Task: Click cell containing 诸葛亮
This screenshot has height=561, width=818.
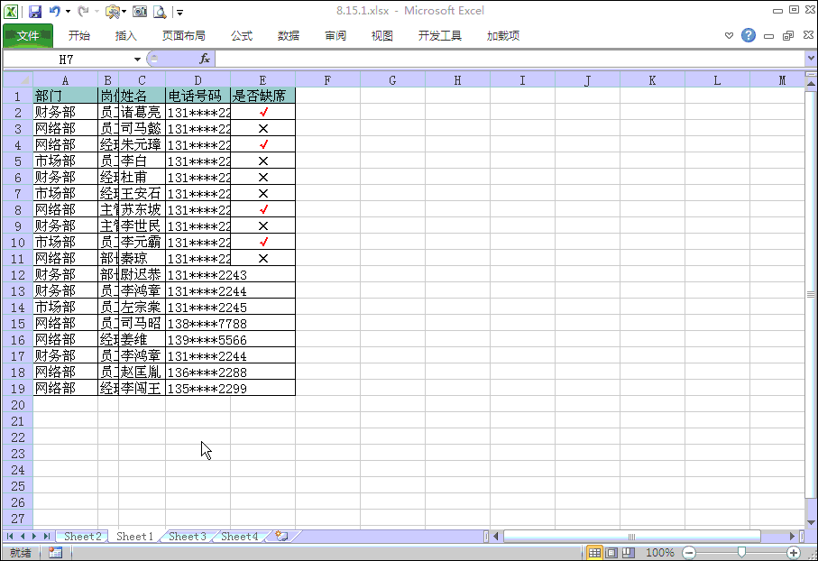Action: pos(142,112)
